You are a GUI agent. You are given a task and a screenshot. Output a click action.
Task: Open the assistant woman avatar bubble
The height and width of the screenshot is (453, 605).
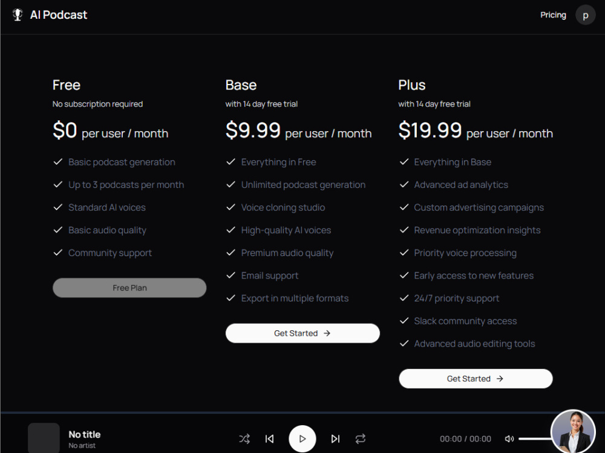pyautogui.click(x=573, y=431)
